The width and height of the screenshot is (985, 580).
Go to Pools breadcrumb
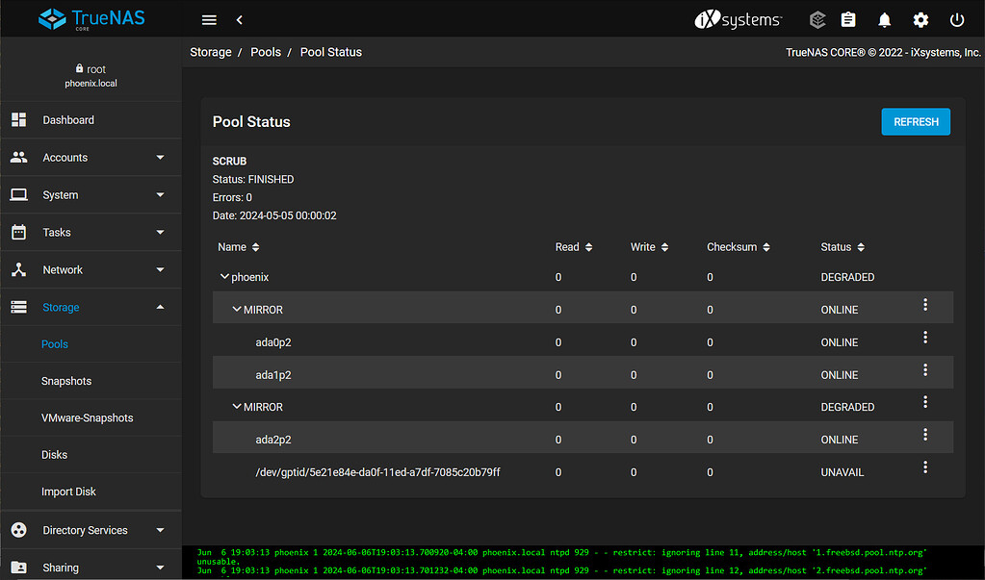click(x=266, y=52)
